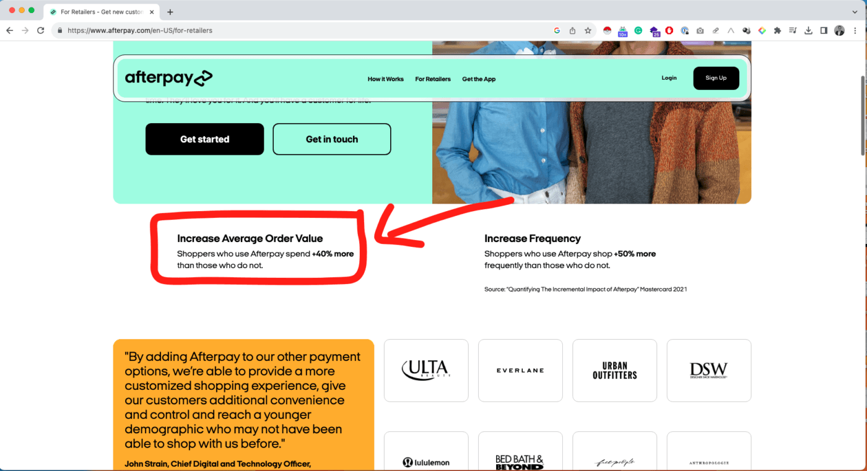
Task: Toggle the bookmark star for this page
Action: [588, 30]
